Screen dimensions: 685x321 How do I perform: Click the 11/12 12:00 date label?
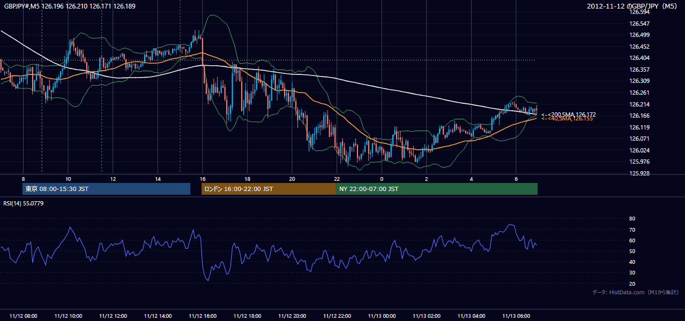pyautogui.click(x=113, y=316)
